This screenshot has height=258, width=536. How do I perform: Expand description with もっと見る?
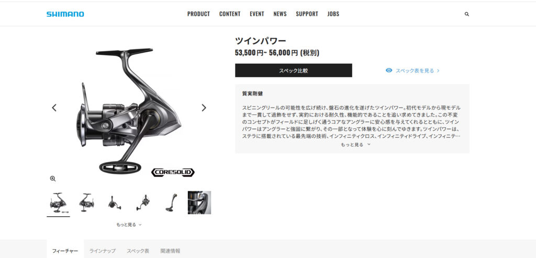click(x=355, y=145)
